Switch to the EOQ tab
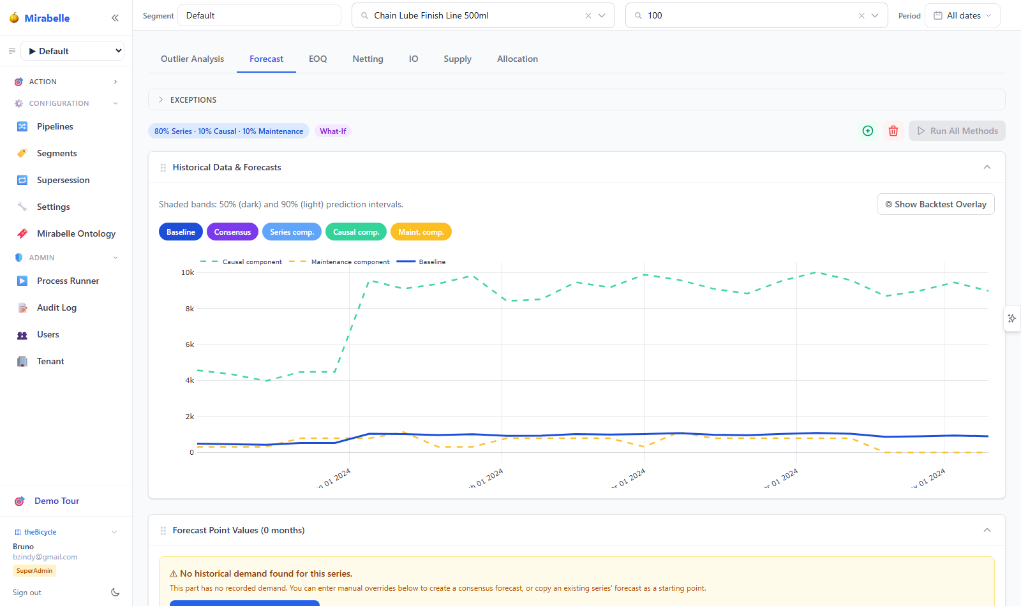Screen dimensions: 1021x606 pyautogui.click(x=318, y=59)
